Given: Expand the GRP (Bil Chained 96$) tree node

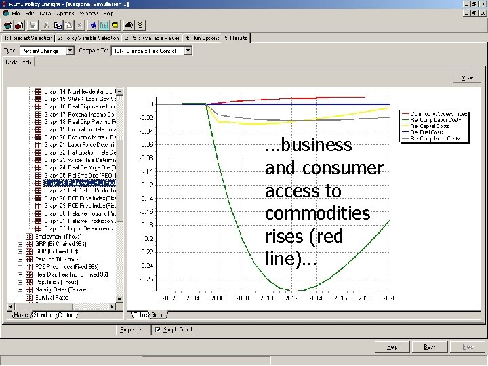Looking at the screenshot, I should point(20,244).
